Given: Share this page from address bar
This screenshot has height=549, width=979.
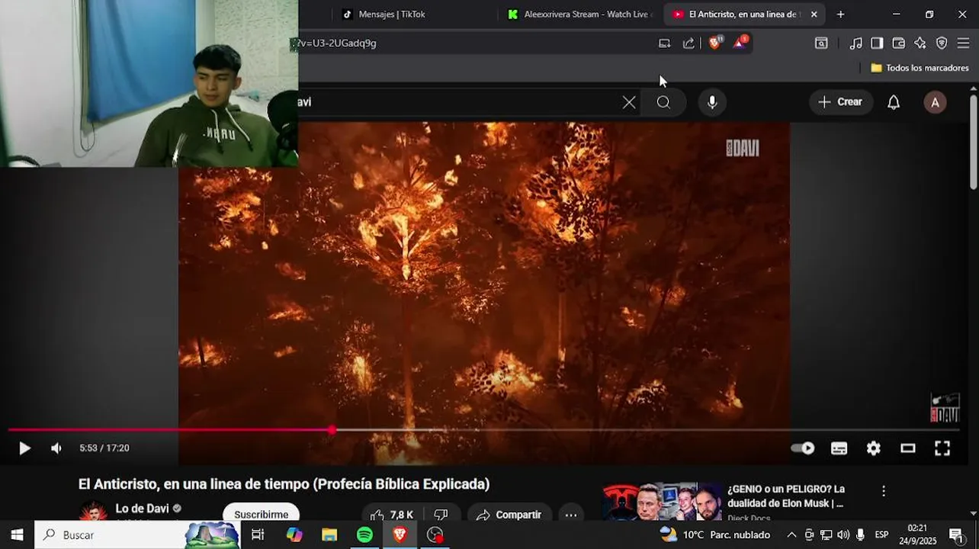Looking at the screenshot, I should pos(689,43).
